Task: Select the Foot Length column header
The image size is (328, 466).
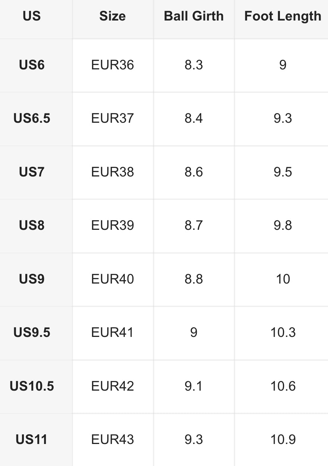Action: coord(283,16)
